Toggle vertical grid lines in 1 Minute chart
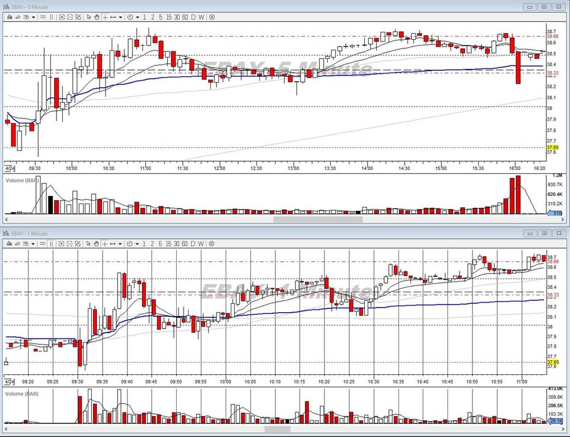Viewport: 570px width, 437px height. 51,243
